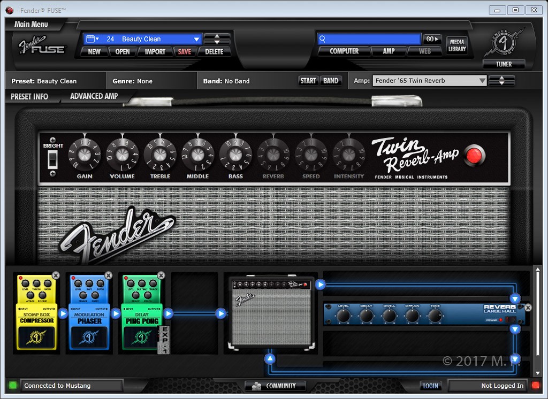The width and height of the screenshot is (548, 399).
Task: Step preset selection with up/down arrows
Action: point(217,39)
